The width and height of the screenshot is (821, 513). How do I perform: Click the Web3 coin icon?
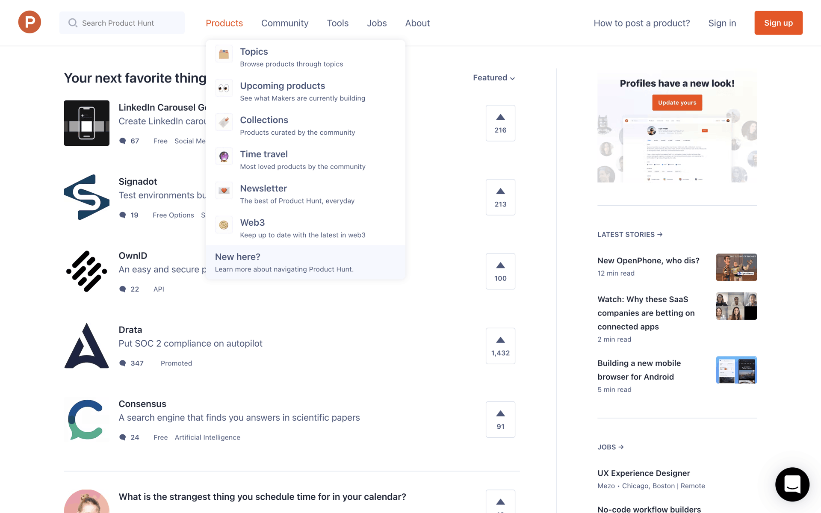[224, 225]
